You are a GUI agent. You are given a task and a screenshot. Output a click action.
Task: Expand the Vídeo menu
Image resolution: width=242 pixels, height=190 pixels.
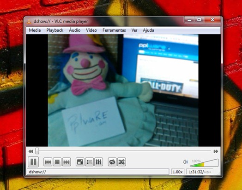91,30
